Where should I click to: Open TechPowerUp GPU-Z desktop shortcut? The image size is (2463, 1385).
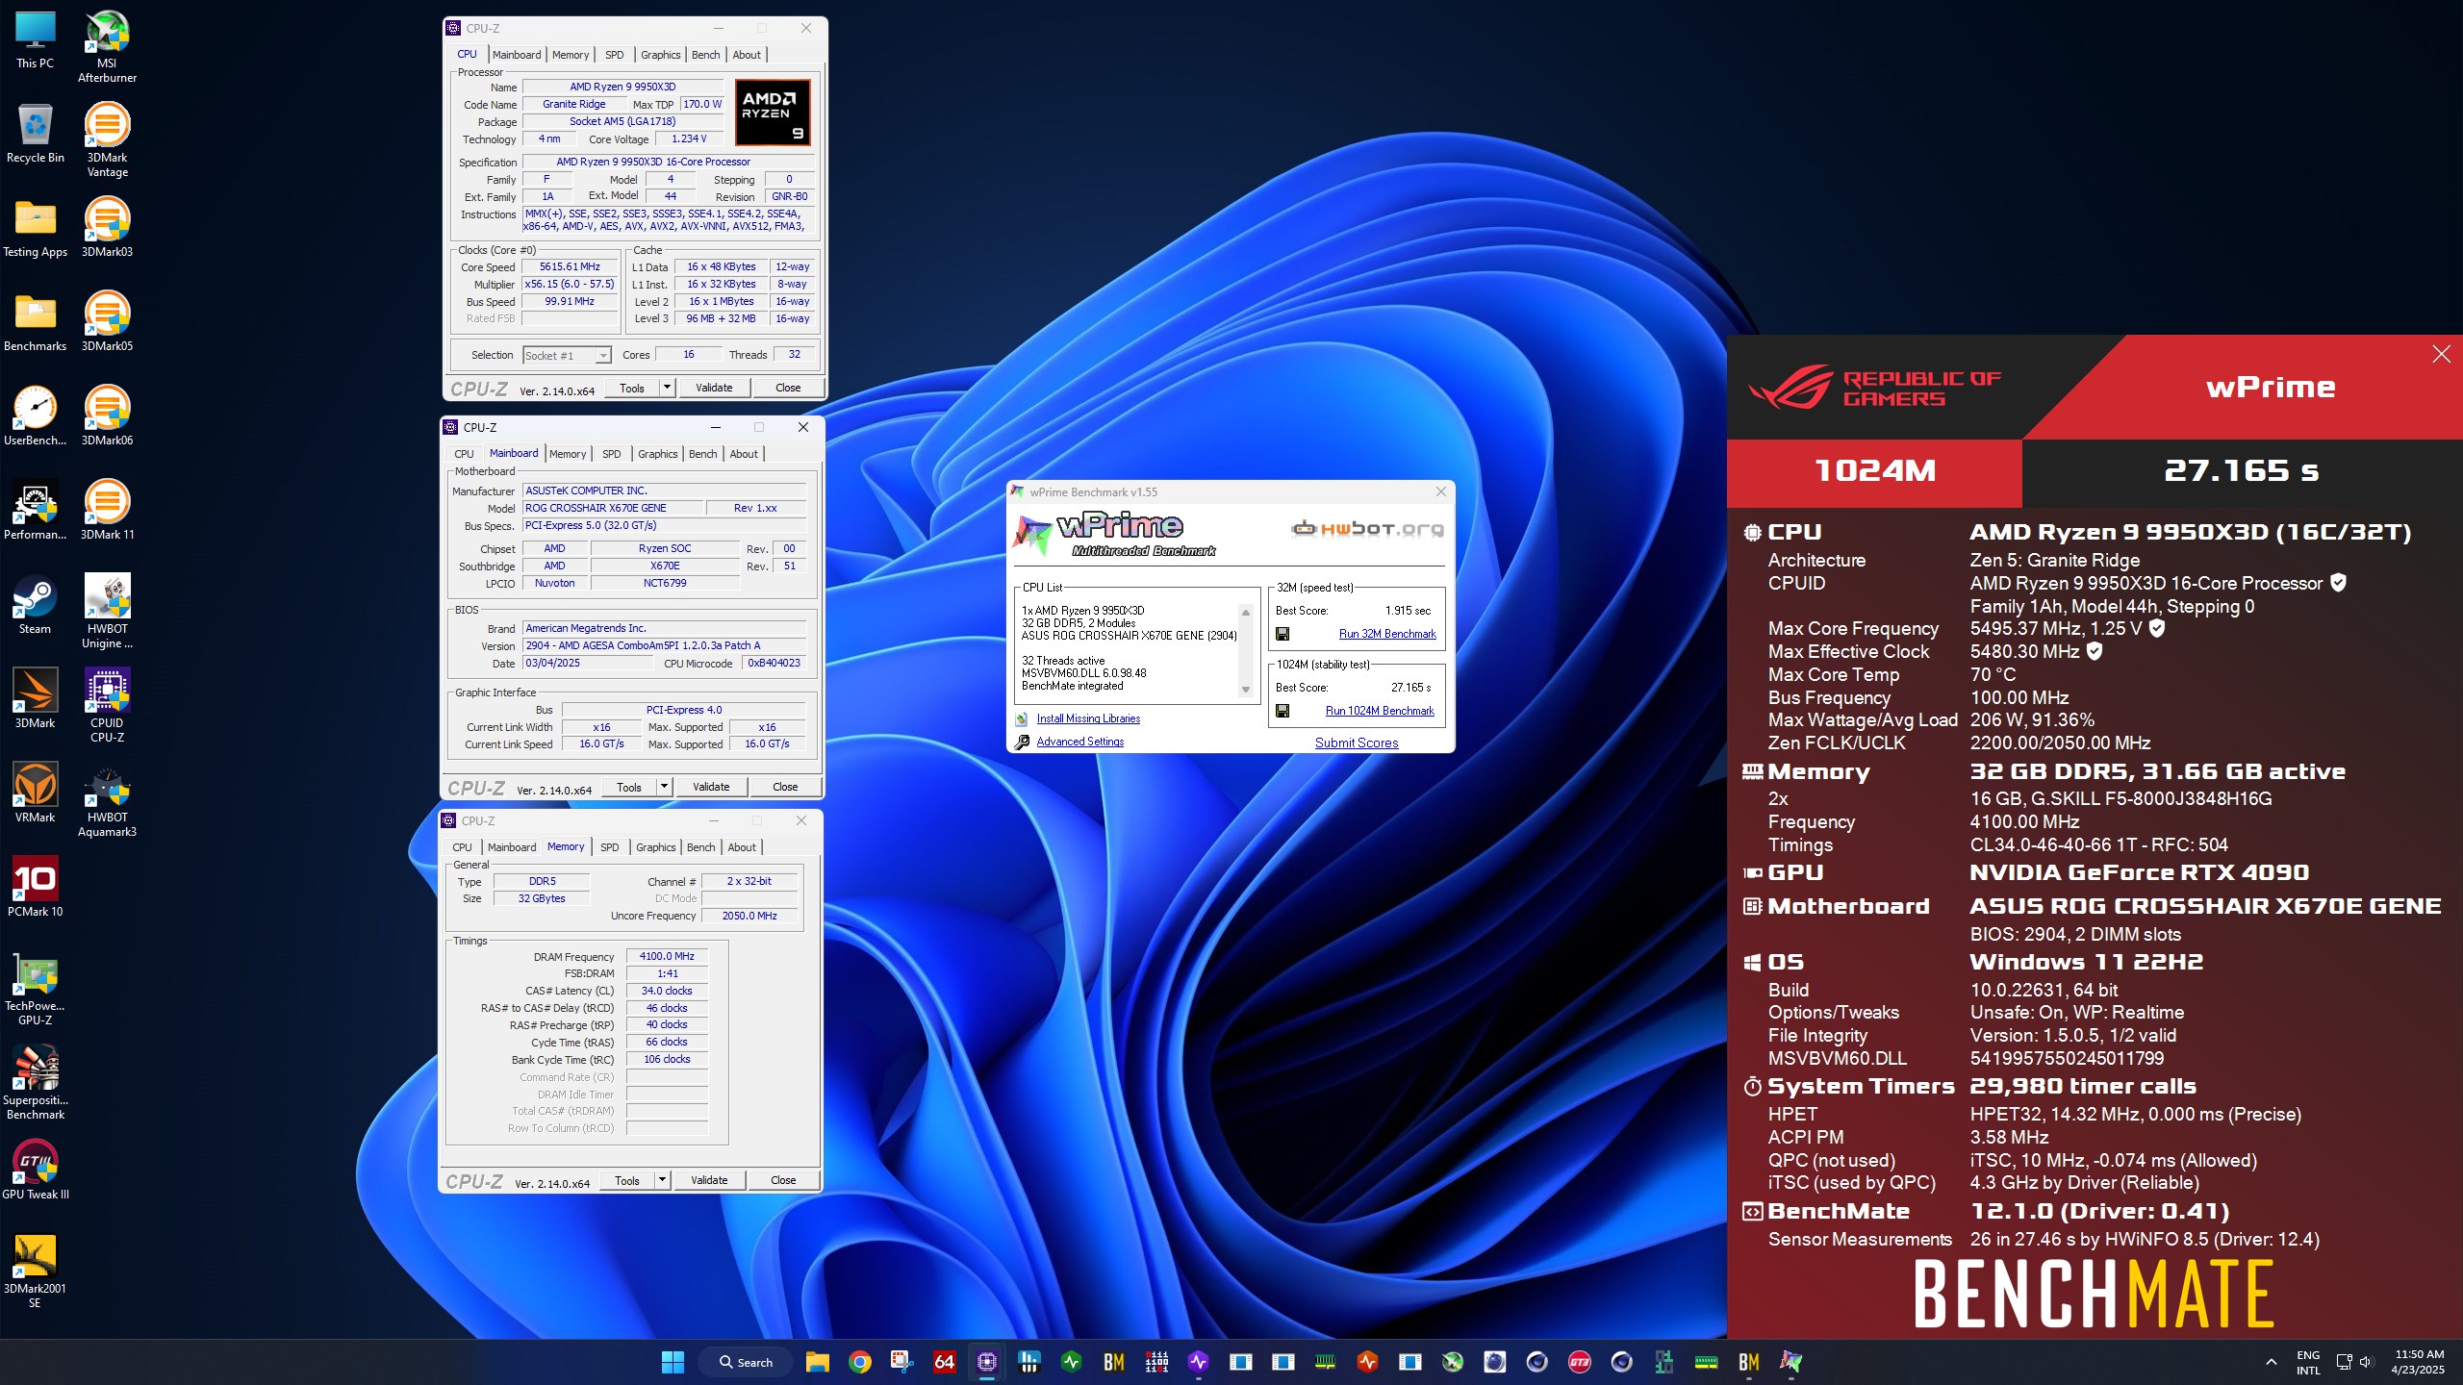35,989
